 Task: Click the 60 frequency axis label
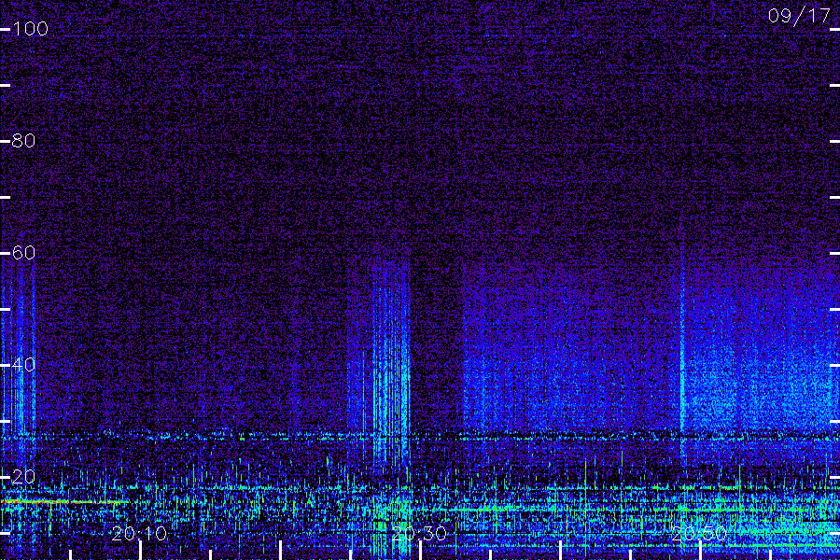pos(23,252)
